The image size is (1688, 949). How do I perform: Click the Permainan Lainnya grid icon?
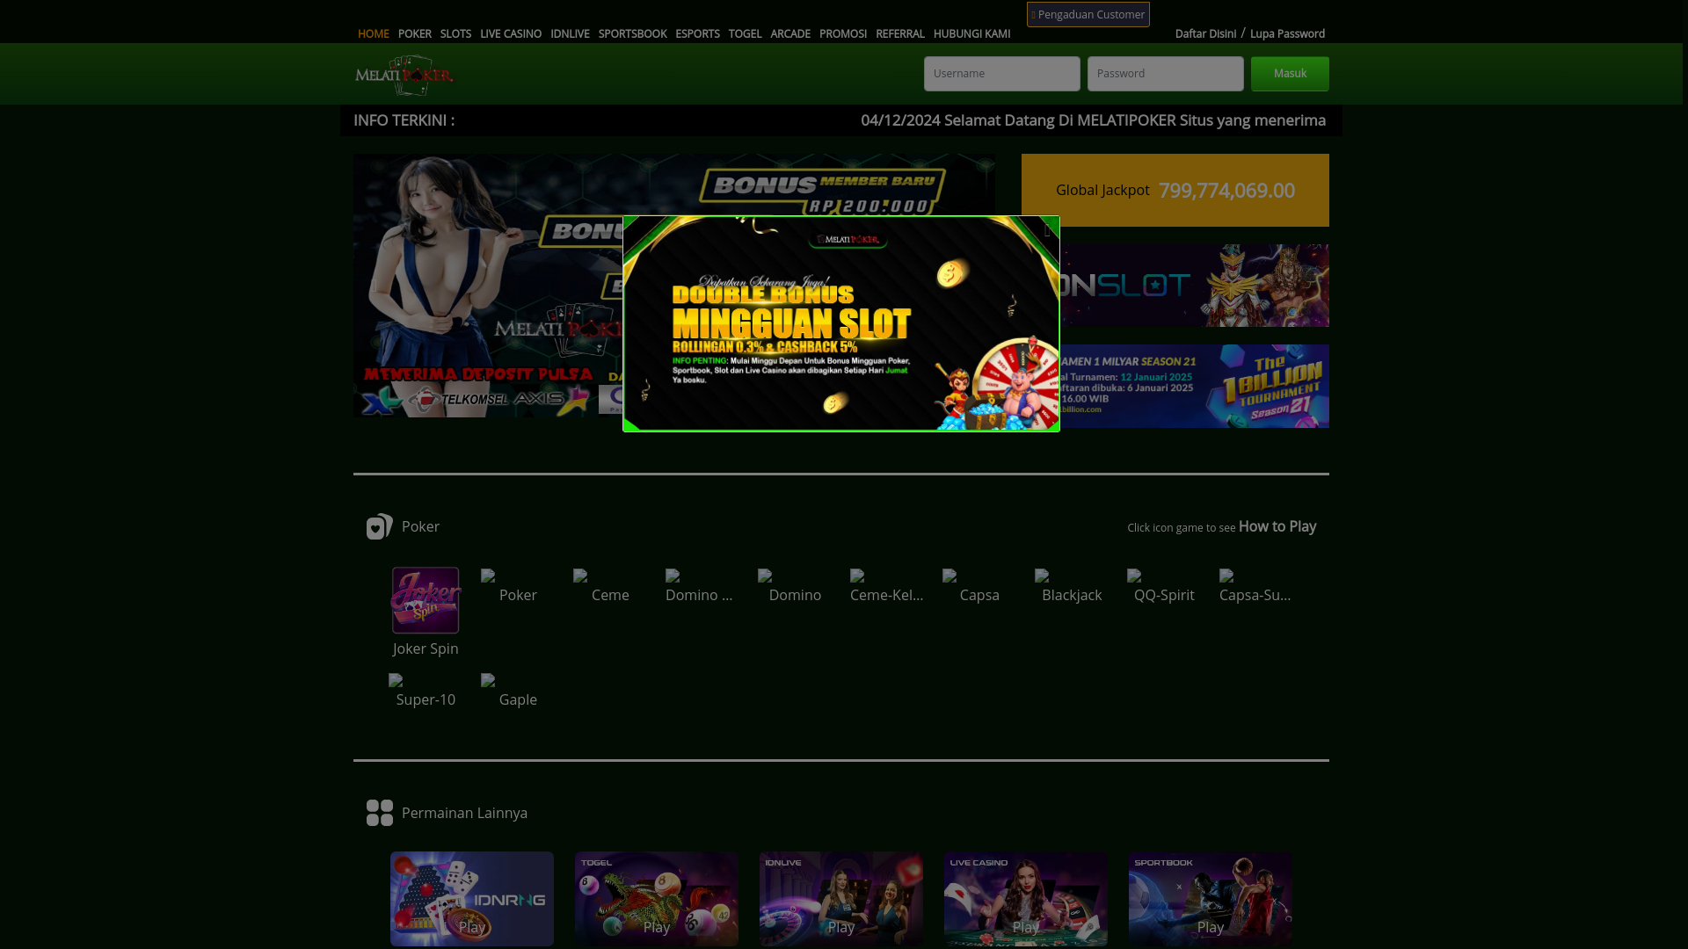380,813
